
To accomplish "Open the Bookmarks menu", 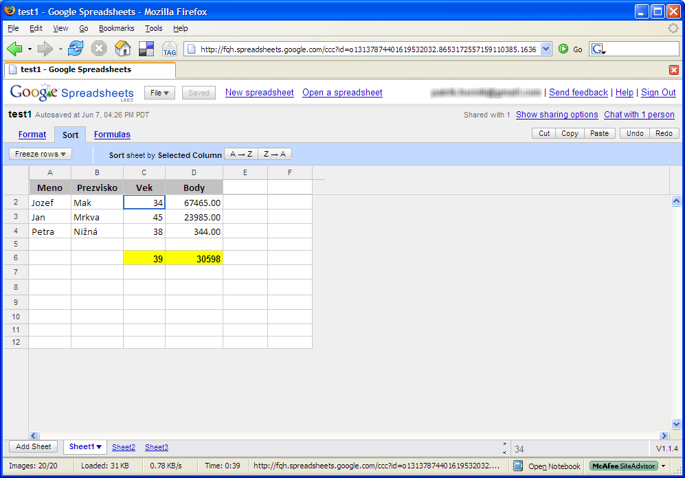I will coord(116,28).
